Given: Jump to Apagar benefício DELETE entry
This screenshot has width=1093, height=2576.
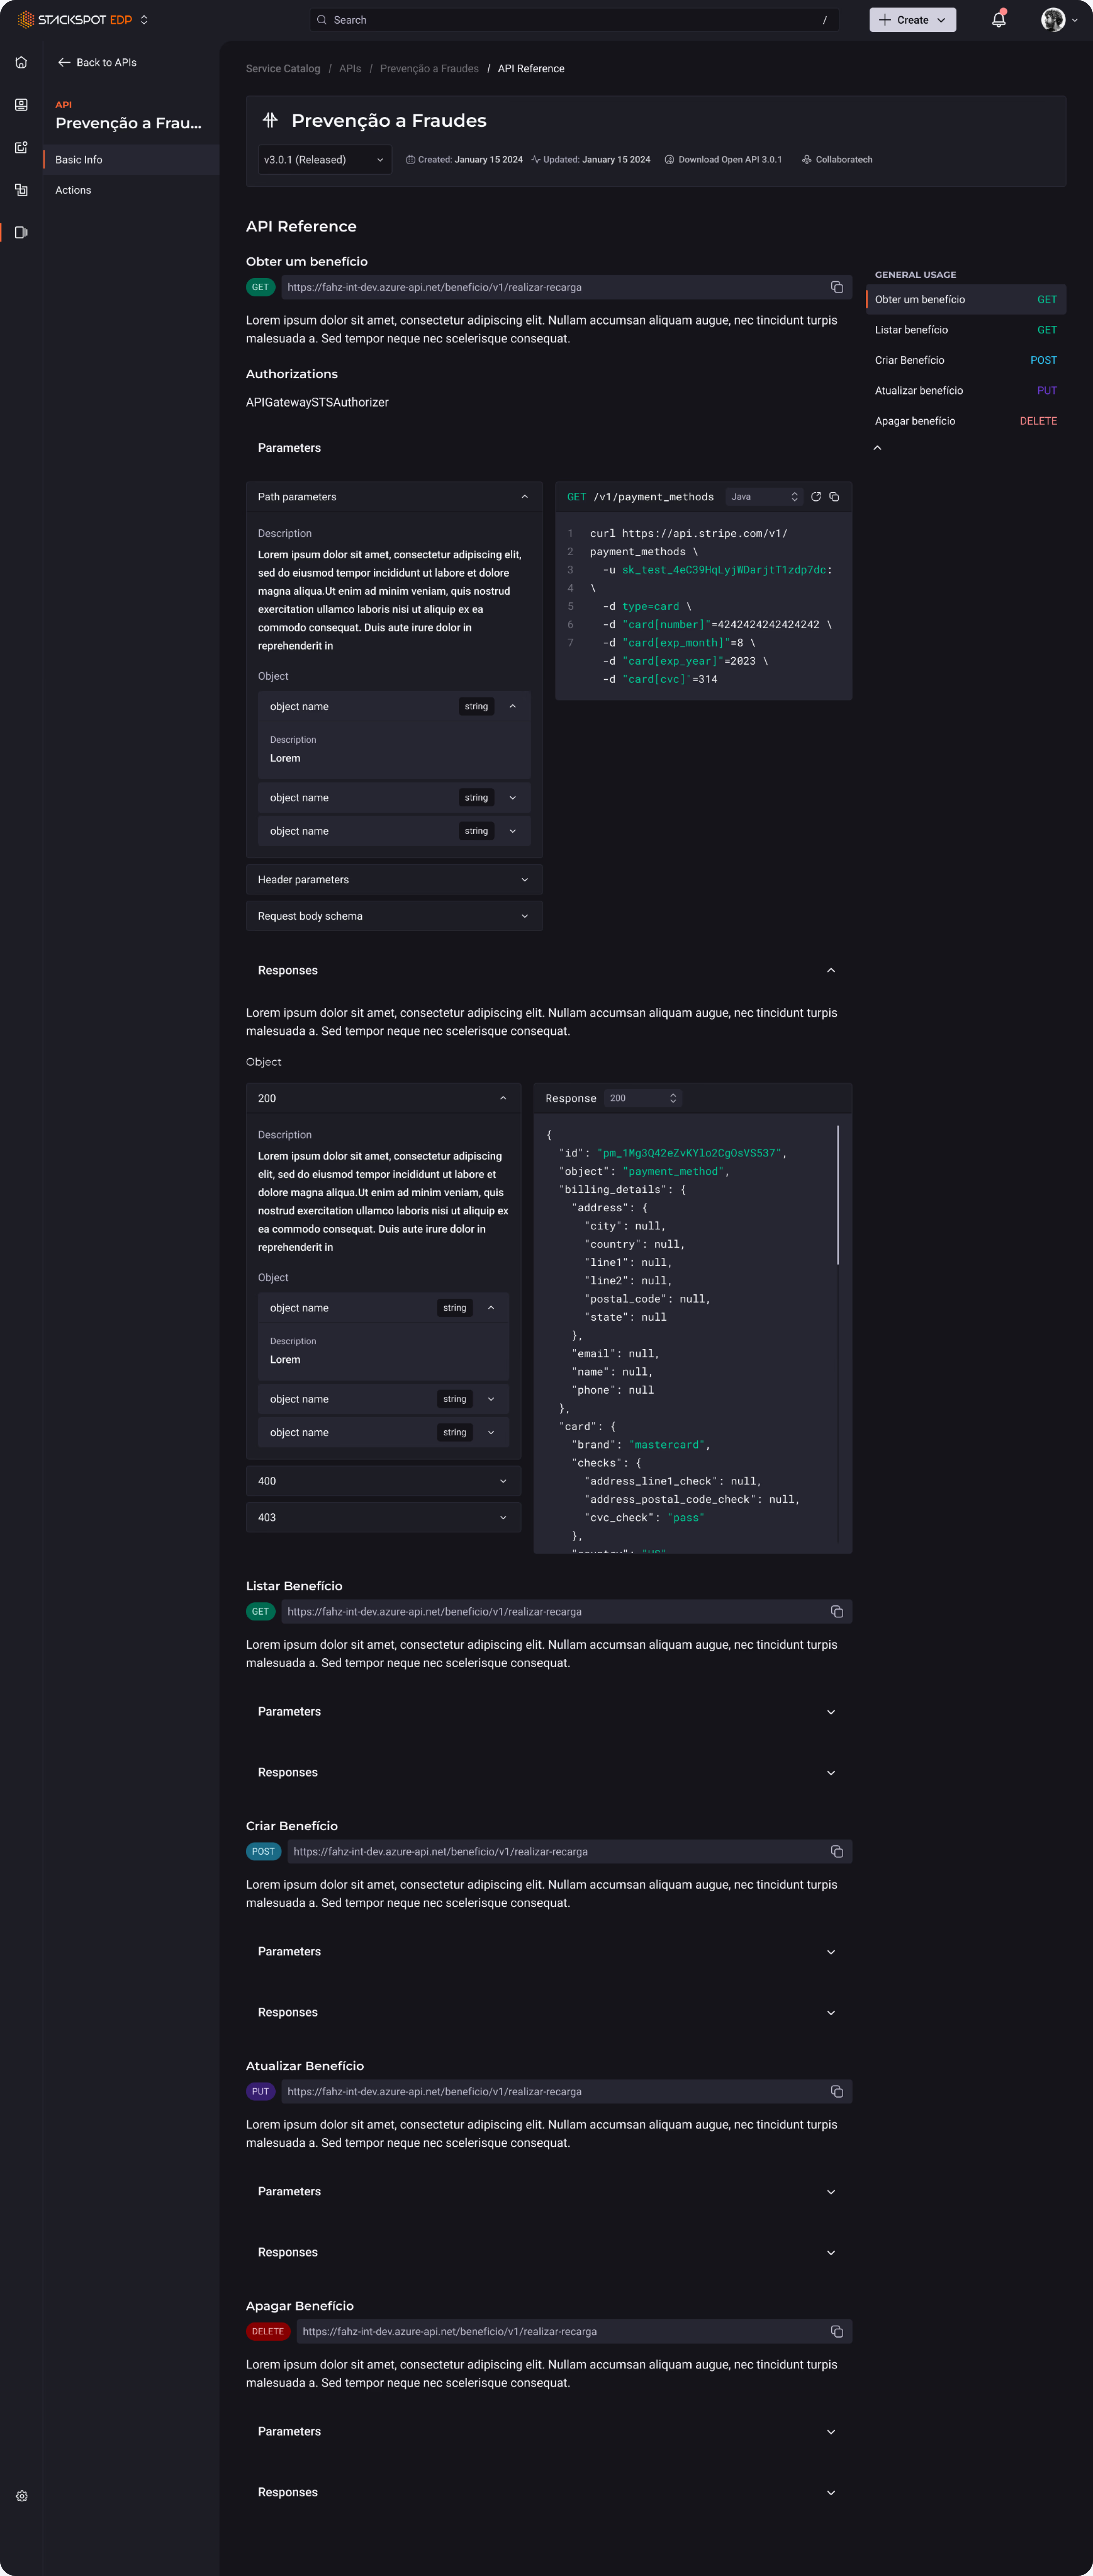Looking at the screenshot, I should tap(966, 421).
